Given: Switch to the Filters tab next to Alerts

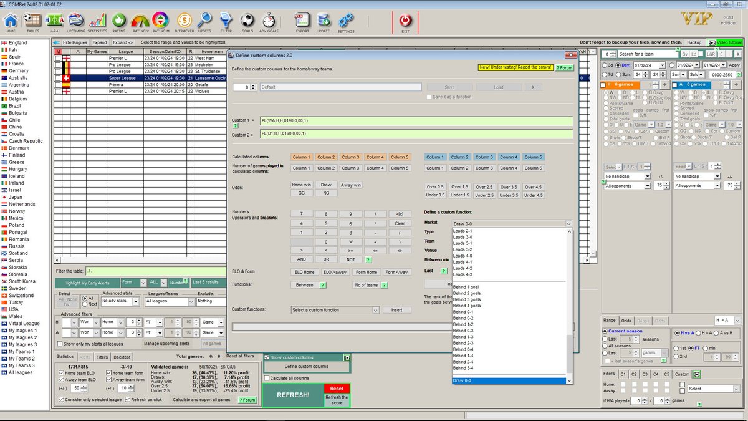Looking at the screenshot, I should [102, 356].
